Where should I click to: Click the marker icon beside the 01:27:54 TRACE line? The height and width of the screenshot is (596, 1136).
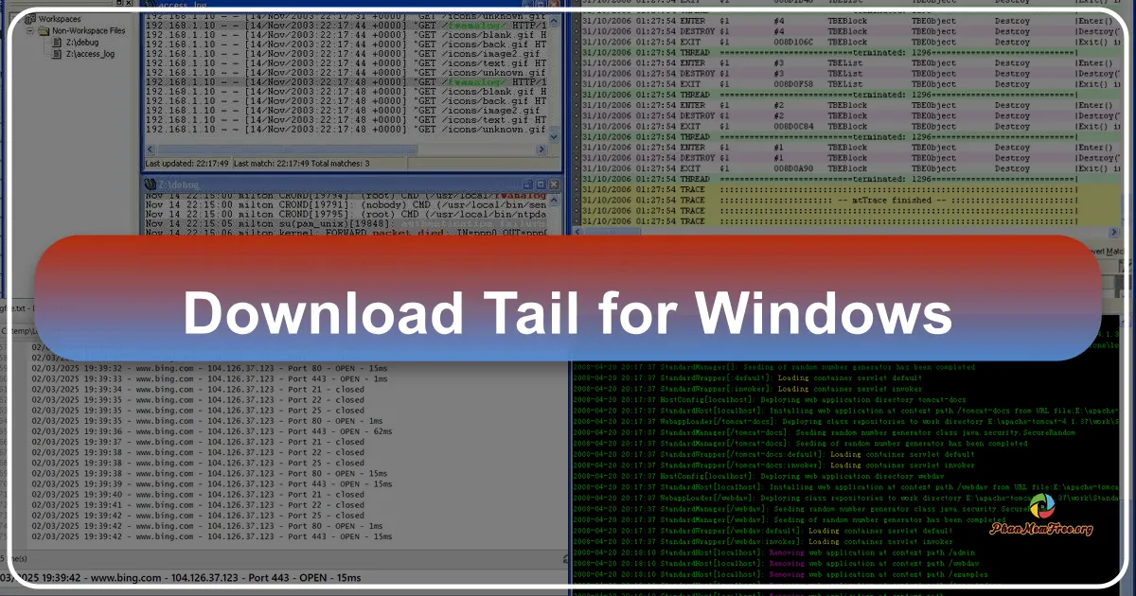point(576,189)
